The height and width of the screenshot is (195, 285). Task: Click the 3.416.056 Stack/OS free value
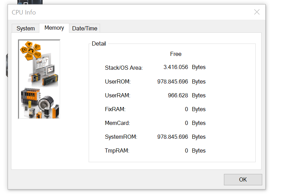(x=176, y=67)
